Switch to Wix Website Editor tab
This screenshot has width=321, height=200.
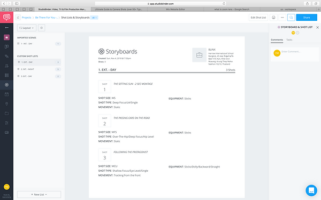click(x=175, y=10)
